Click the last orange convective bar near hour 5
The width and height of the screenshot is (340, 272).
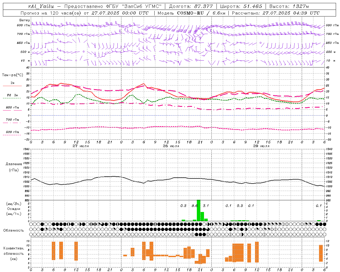pos(321,253)
